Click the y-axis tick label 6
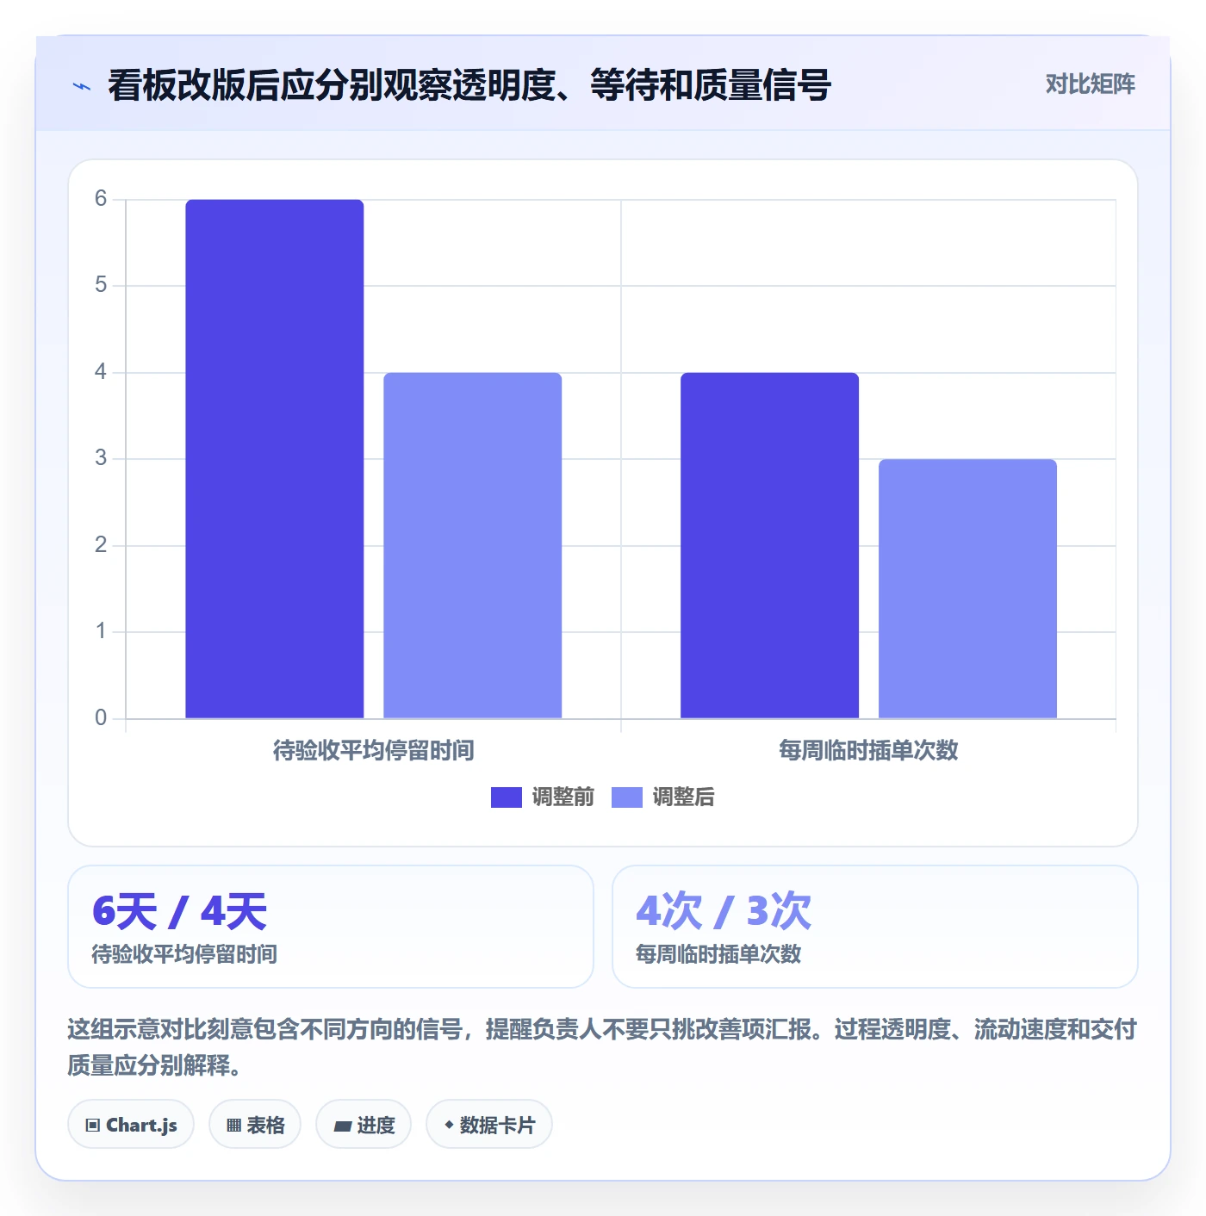The width and height of the screenshot is (1206, 1216). coord(101,199)
